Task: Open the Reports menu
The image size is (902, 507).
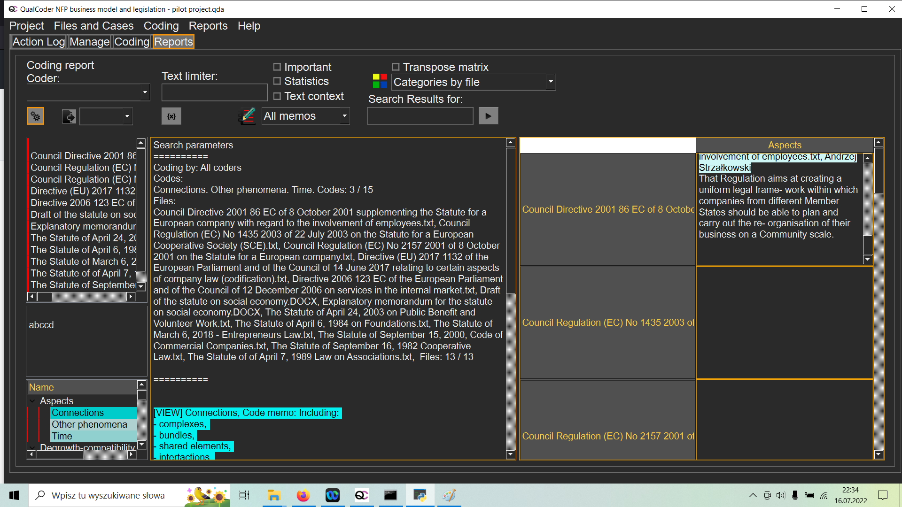Action: pos(208,26)
